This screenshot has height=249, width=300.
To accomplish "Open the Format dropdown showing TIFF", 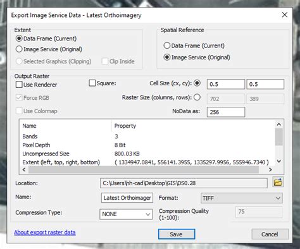I will point(242,198).
